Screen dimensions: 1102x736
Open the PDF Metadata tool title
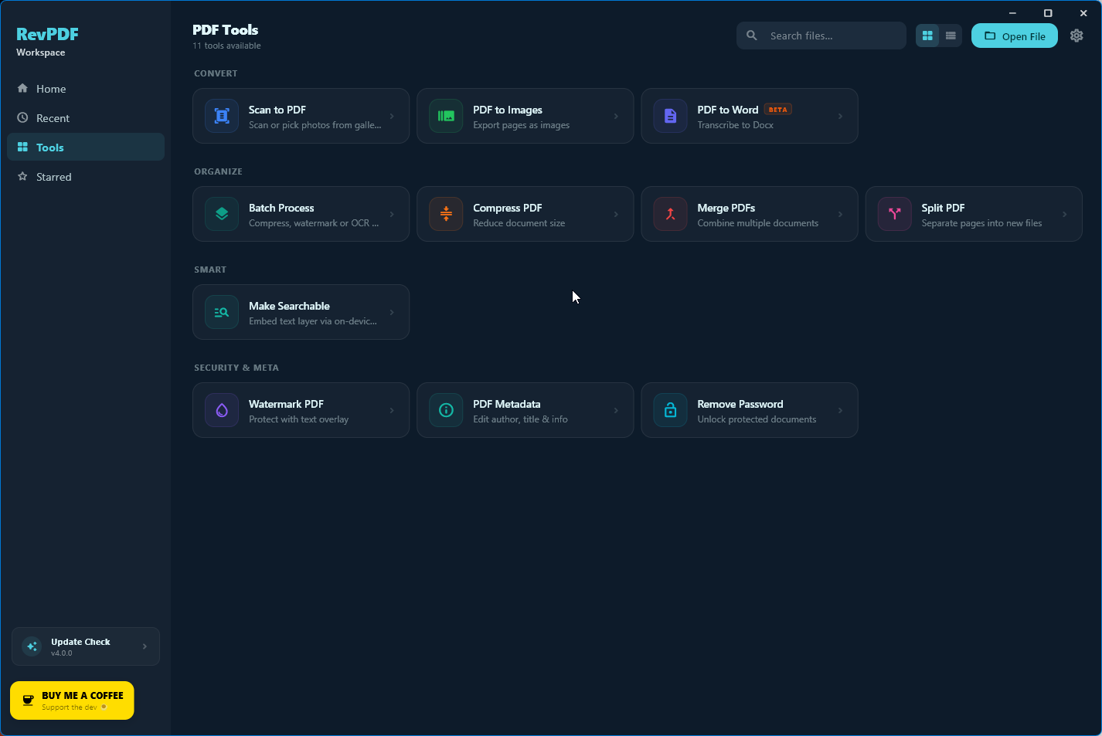point(506,404)
